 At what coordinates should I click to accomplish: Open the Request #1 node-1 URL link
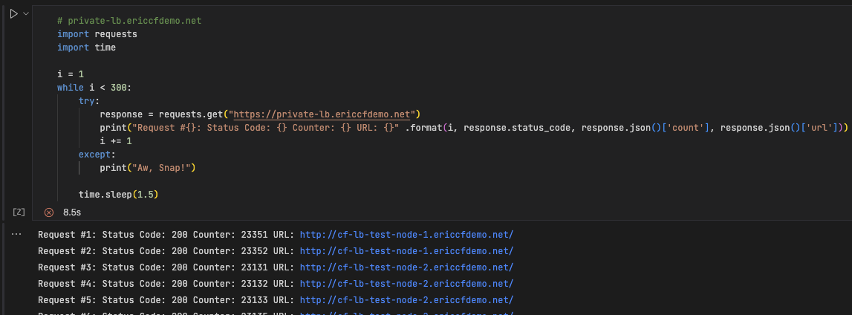point(406,235)
